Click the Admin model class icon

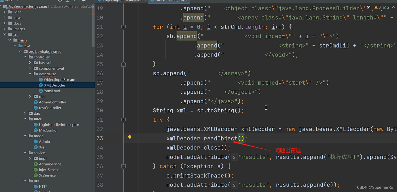tap(36, 141)
